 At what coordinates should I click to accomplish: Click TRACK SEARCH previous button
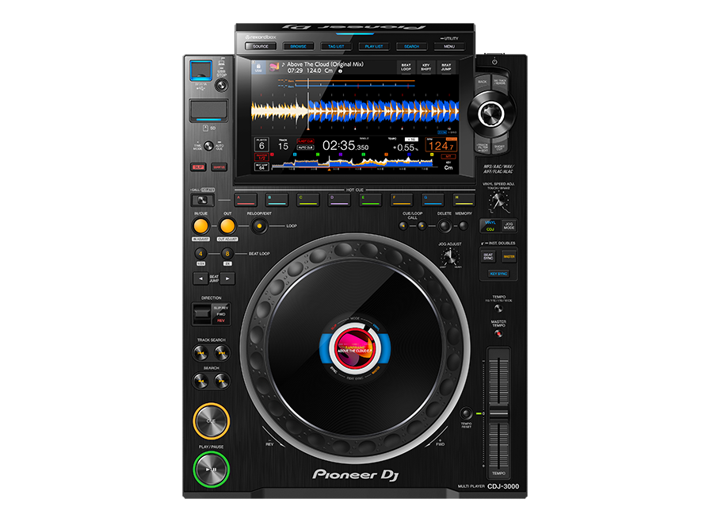pyautogui.click(x=200, y=352)
